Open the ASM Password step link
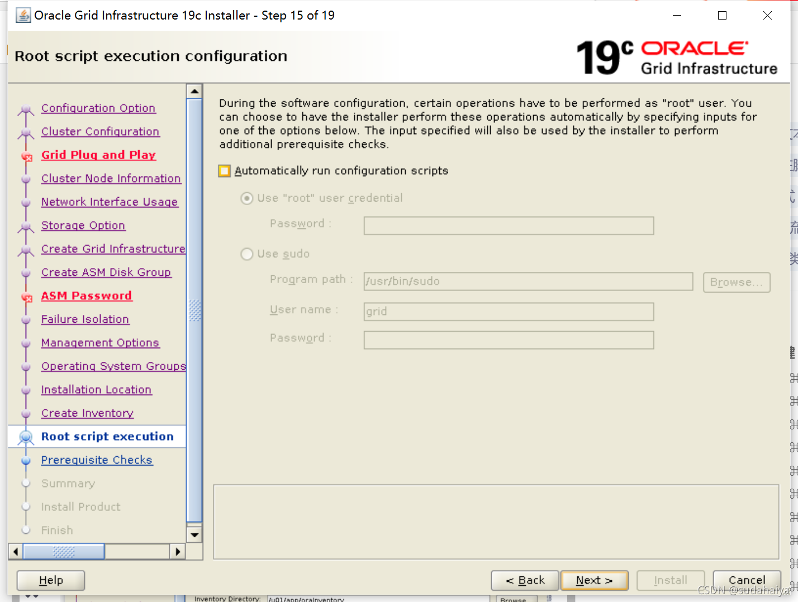 (x=87, y=296)
